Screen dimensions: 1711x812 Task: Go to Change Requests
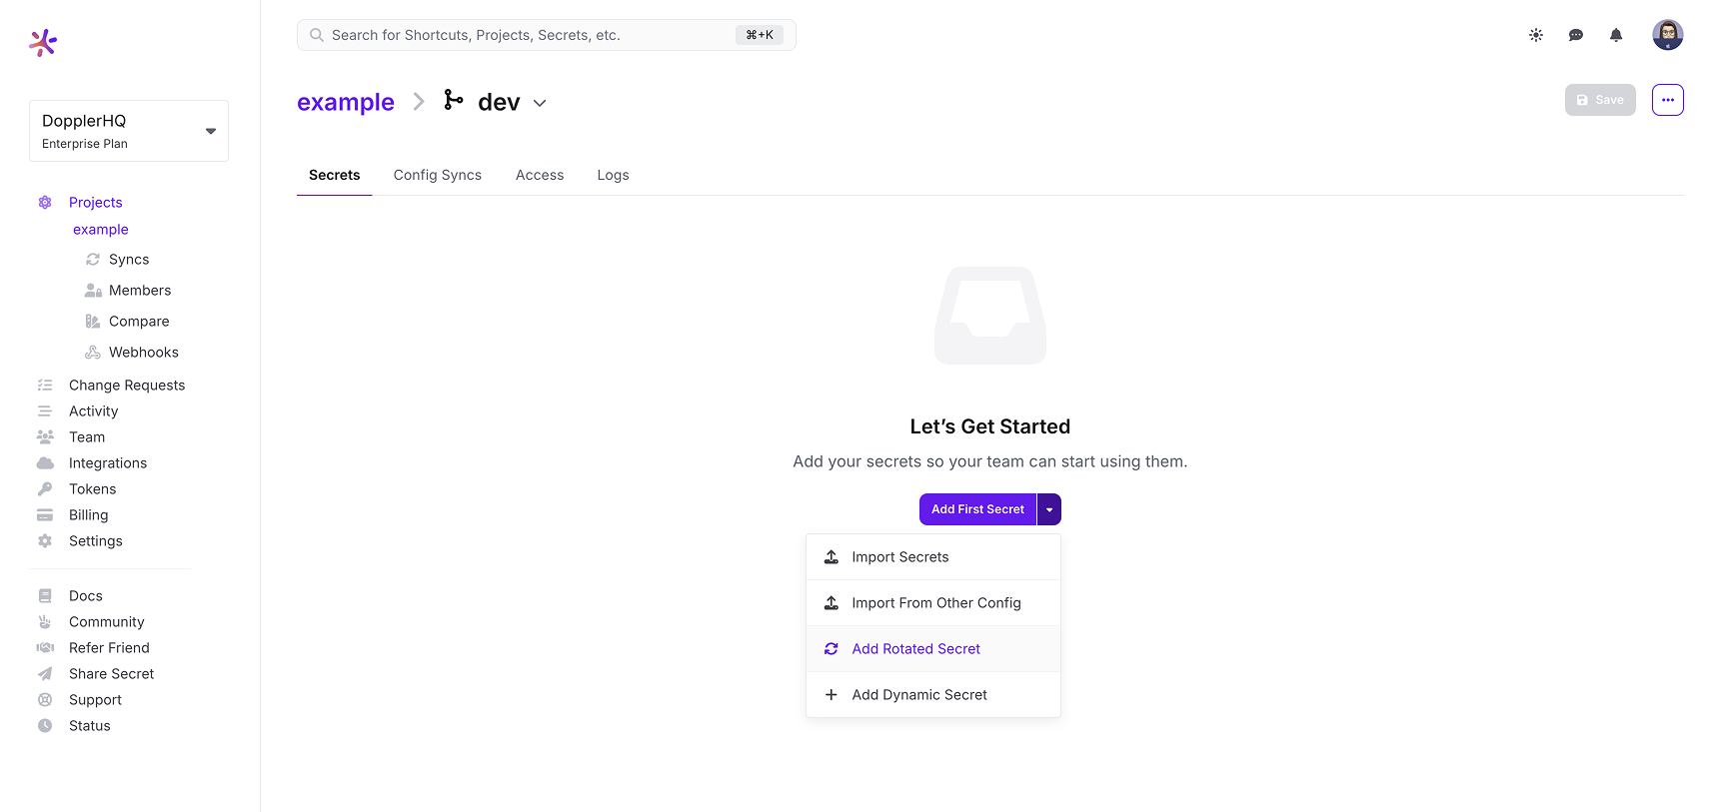(127, 386)
